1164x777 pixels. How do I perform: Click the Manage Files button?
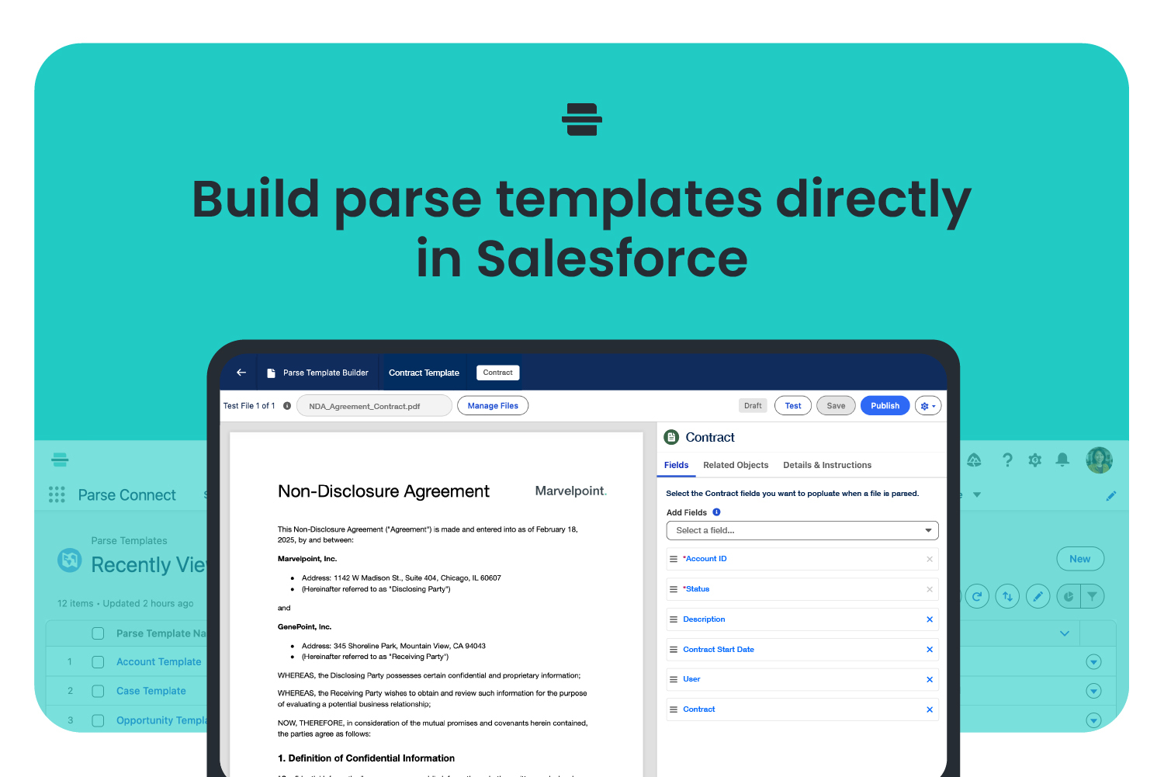coord(493,406)
